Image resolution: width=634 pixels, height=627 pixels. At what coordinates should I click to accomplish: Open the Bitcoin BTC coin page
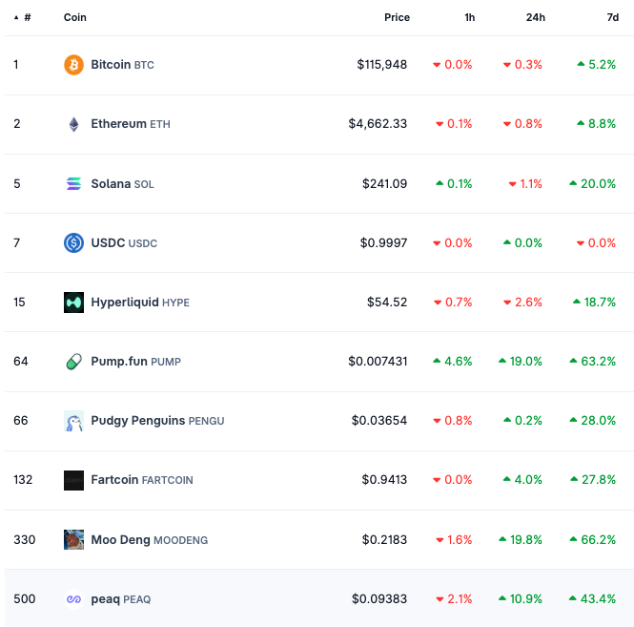point(122,65)
